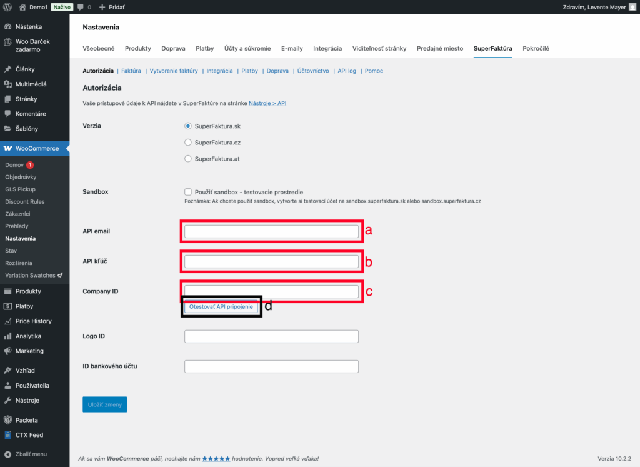Open Produkty from the sidebar icon
The height and width of the screenshot is (467, 640).
pos(7,291)
